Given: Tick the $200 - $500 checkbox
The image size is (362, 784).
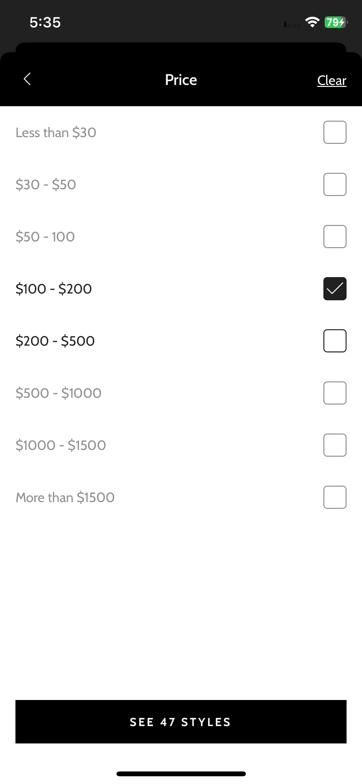Looking at the screenshot, I should point(335,341).
